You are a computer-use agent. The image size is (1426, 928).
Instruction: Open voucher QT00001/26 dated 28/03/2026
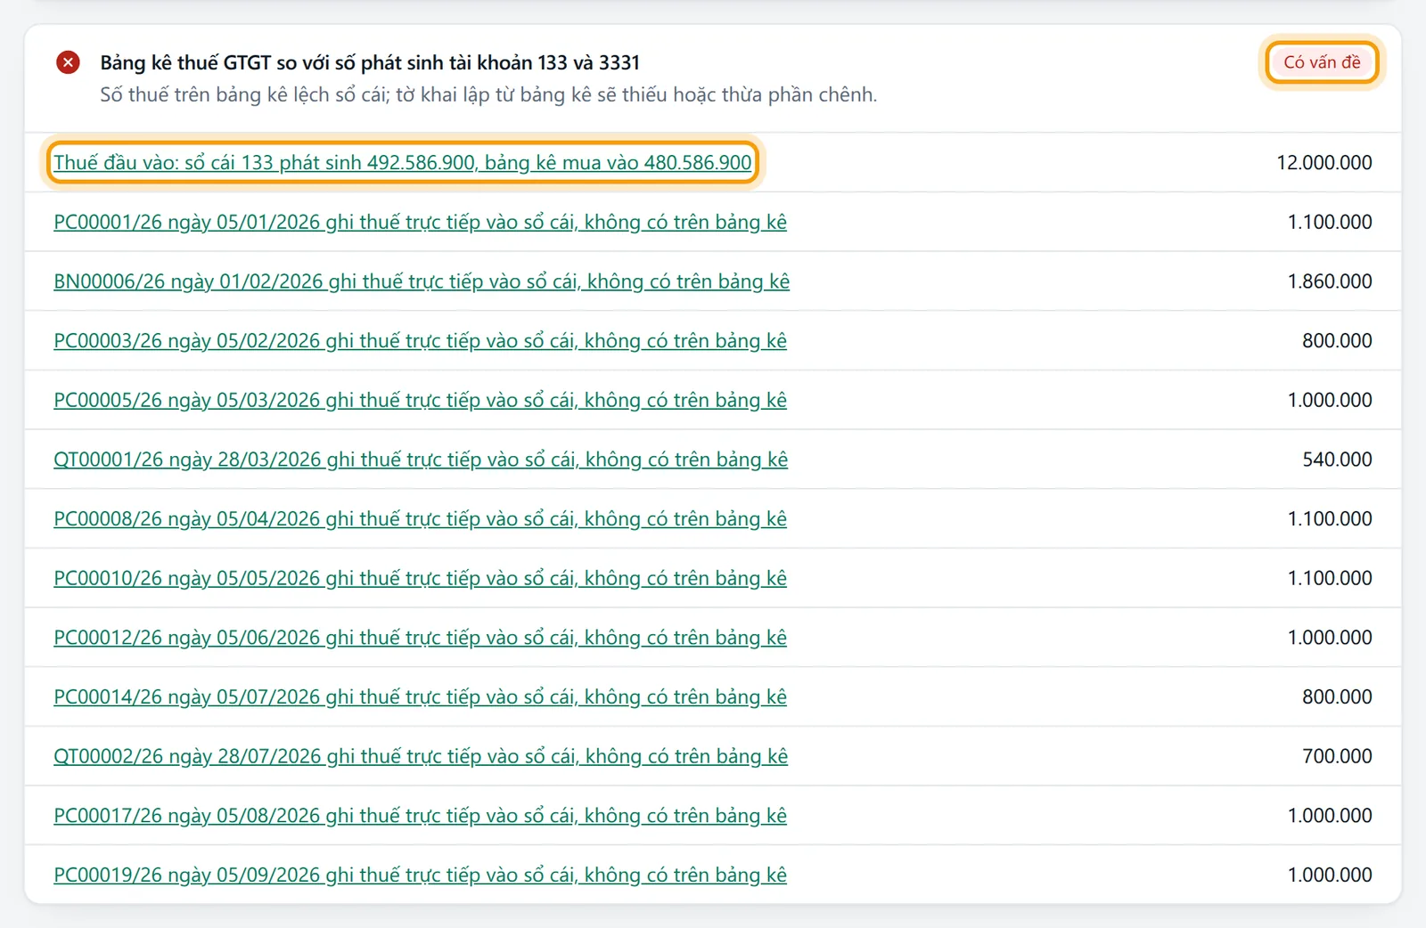pos(421,460)
